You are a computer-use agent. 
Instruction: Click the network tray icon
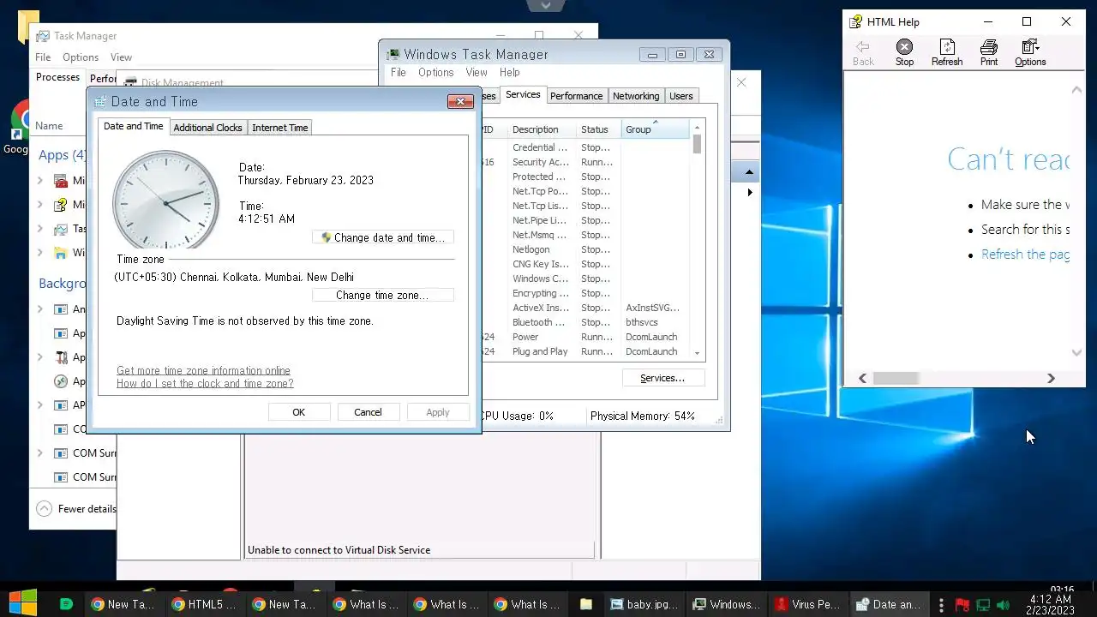(x=983, y=605)
